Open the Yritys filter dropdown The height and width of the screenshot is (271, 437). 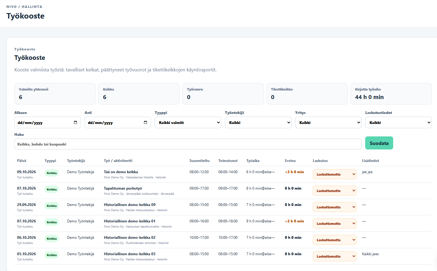pyautogui.click(x=328, y=122)
